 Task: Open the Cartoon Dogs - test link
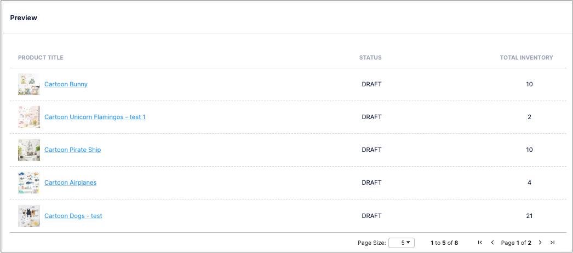tap(73, 216)
